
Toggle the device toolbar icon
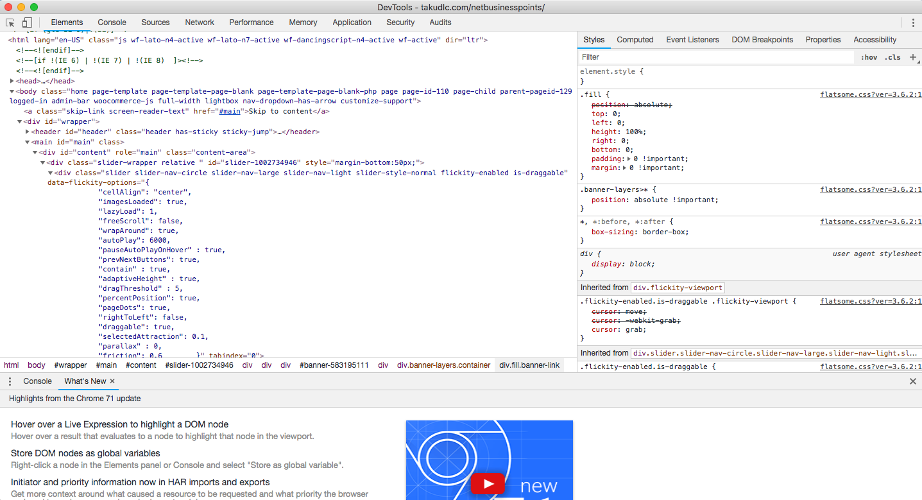[x=27, y=22]
